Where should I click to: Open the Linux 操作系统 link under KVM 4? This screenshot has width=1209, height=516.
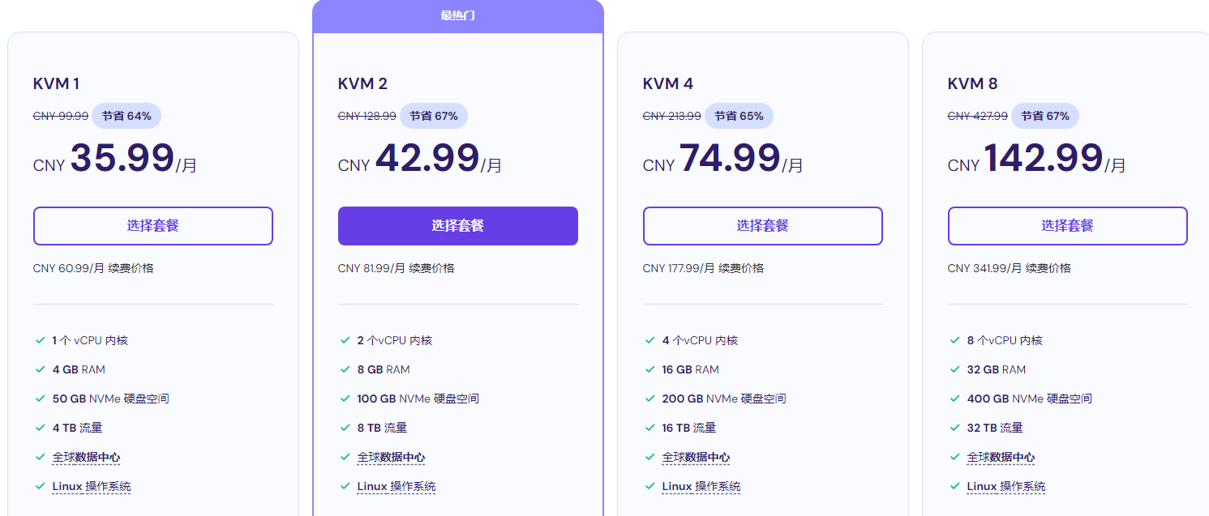coord(702,486)
